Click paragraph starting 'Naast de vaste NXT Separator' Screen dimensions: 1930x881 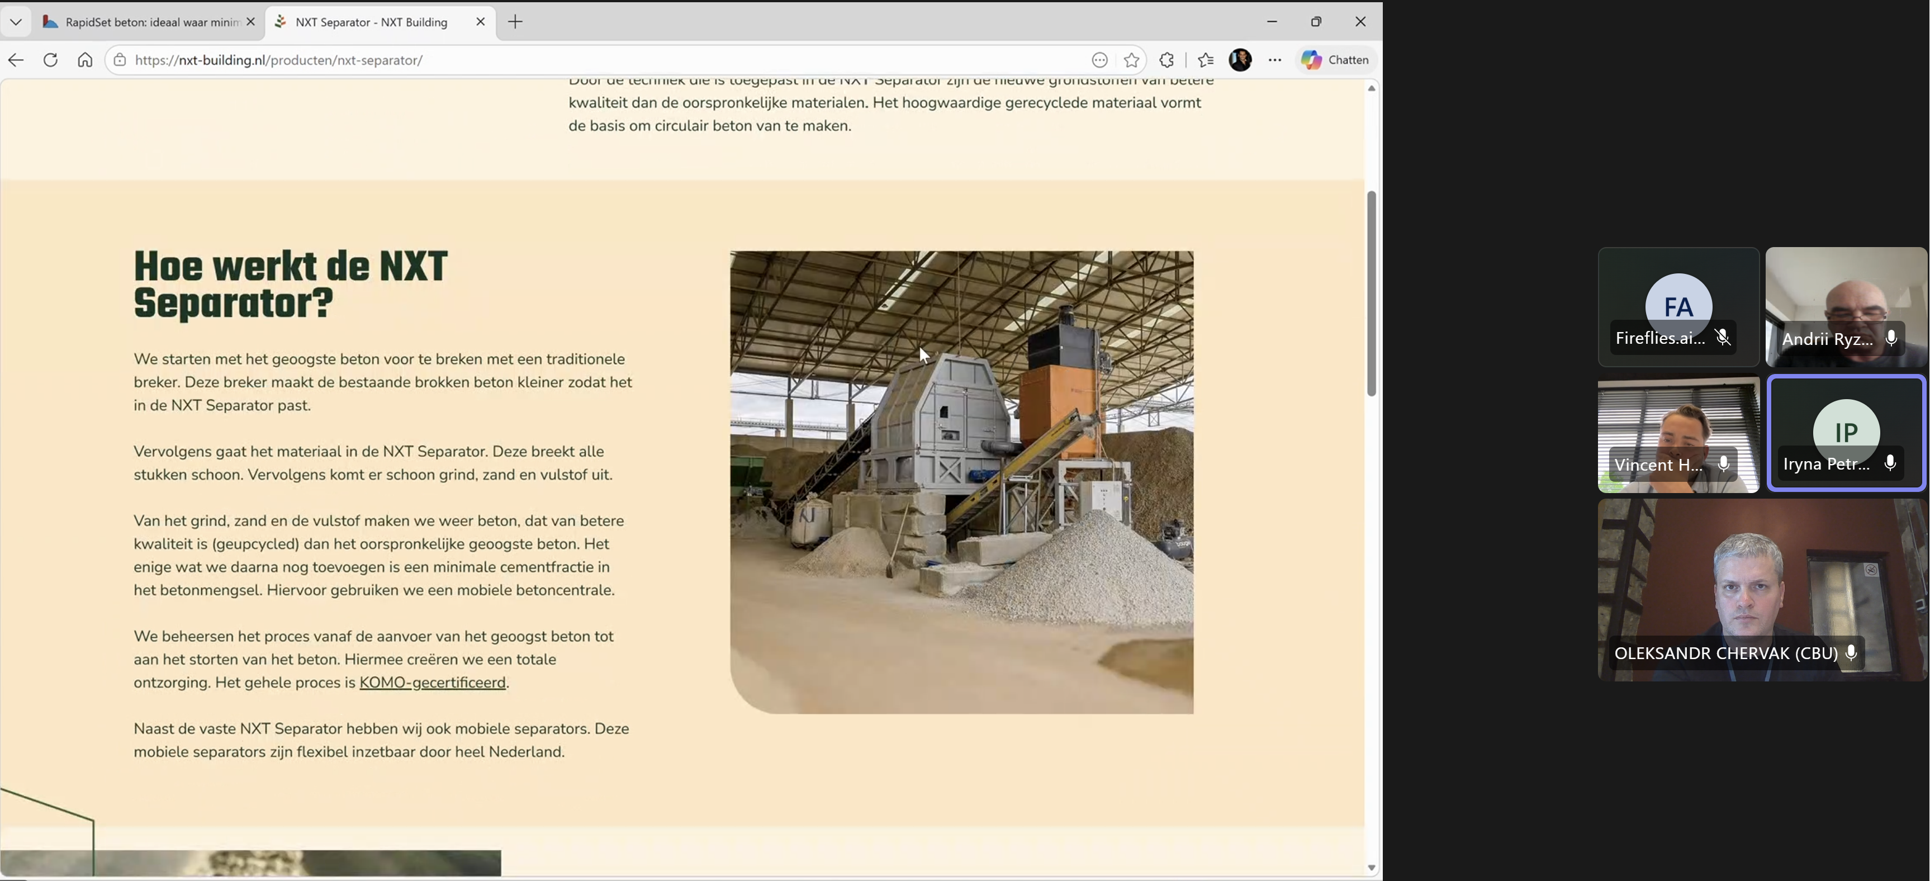(x=381, y=740)
